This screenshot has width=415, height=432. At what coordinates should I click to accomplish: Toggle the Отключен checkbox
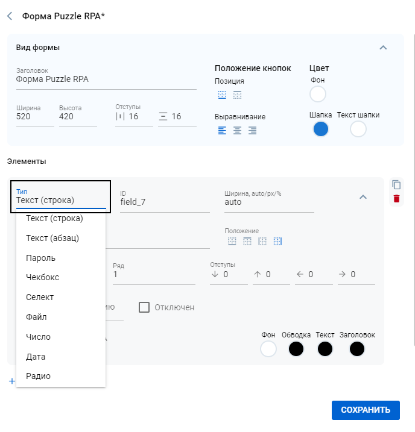[144, 307]
